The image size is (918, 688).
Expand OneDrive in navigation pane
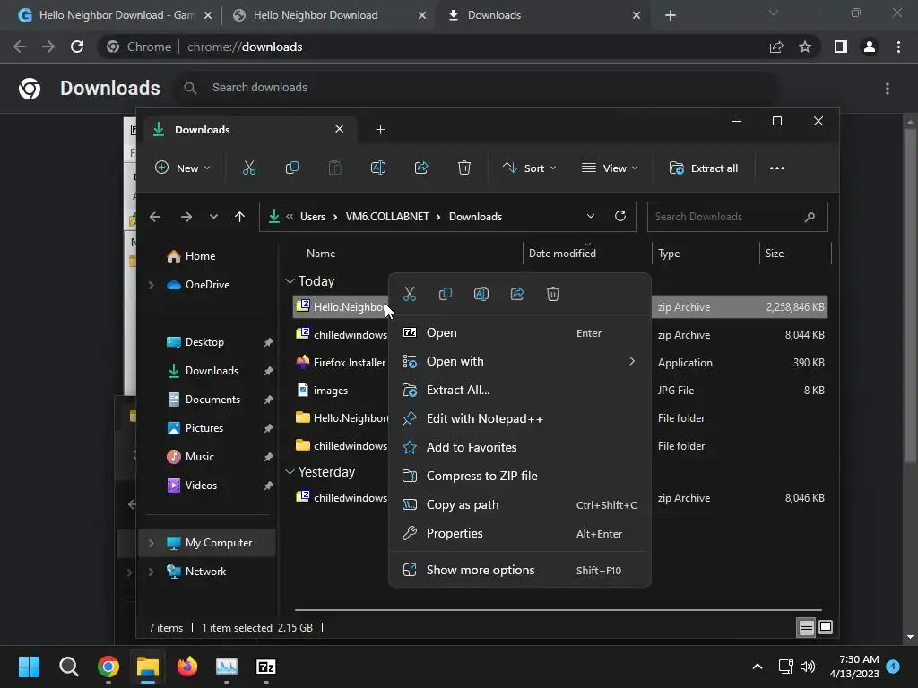pyautogui.click(x=151, y=285)
